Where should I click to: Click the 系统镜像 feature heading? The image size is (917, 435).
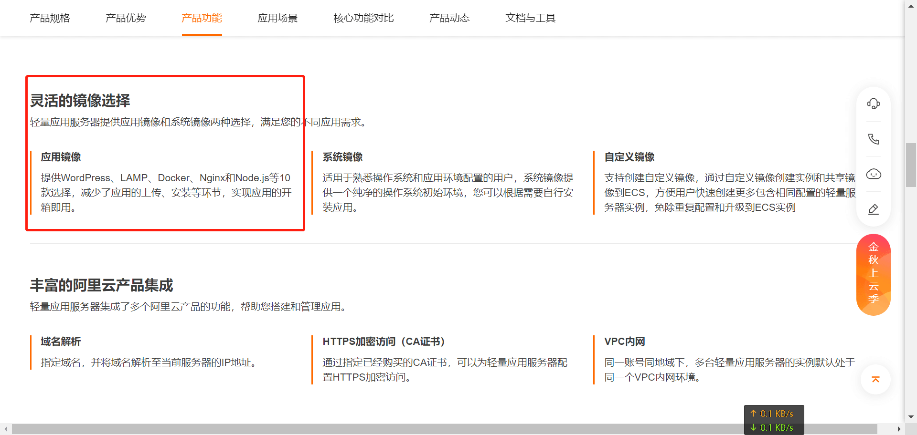(342, 157)
